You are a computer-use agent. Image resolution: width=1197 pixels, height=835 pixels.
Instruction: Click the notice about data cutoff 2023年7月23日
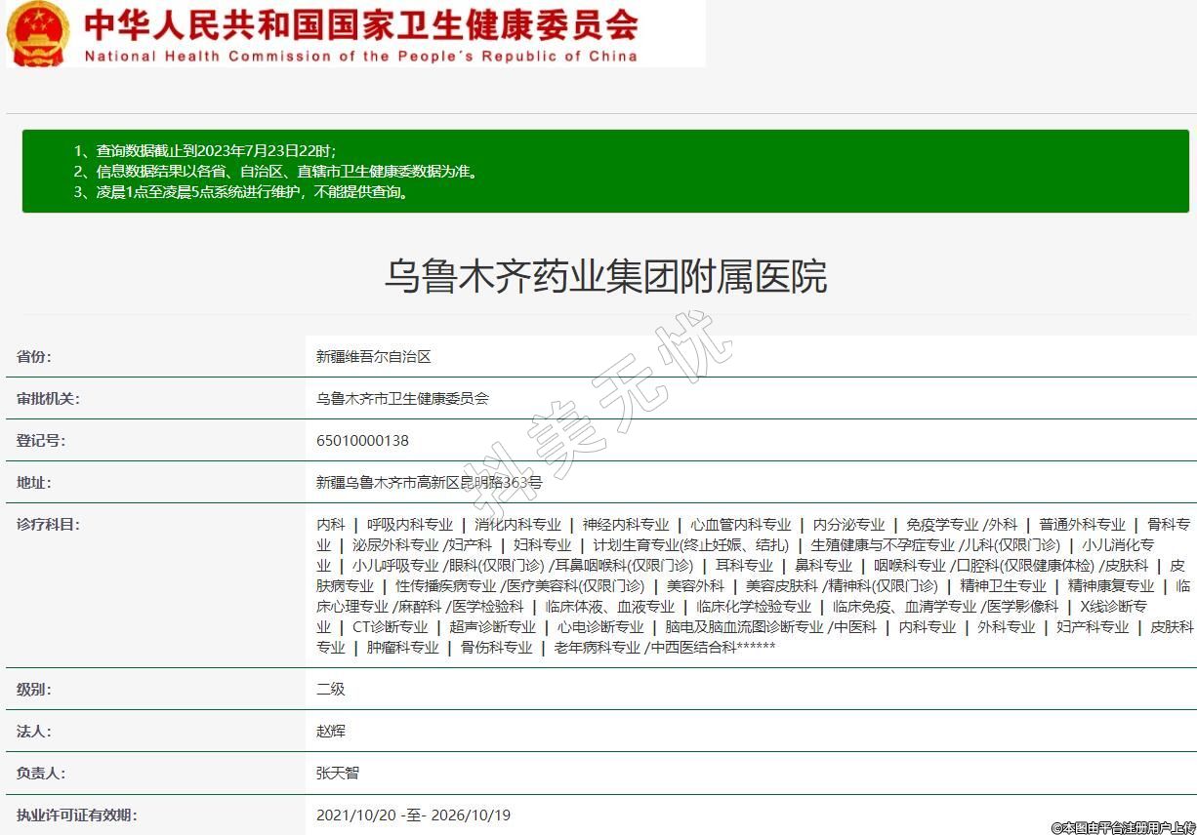point(205,151)
